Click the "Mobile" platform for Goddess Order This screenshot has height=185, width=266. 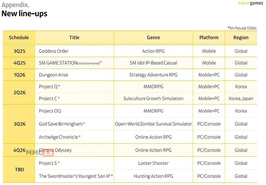click(x=209, y=51)
